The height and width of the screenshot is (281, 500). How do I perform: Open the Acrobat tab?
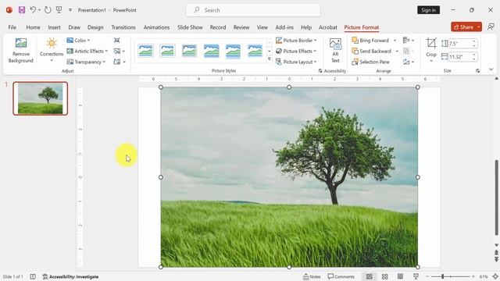[328, 27]
